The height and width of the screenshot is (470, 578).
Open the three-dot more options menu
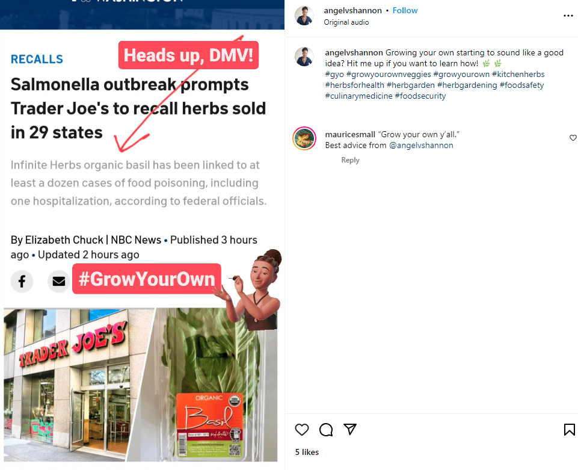568,16
